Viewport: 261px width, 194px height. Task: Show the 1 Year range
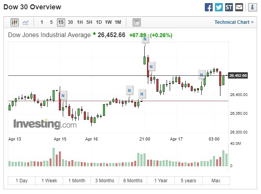tap(161, 181)
